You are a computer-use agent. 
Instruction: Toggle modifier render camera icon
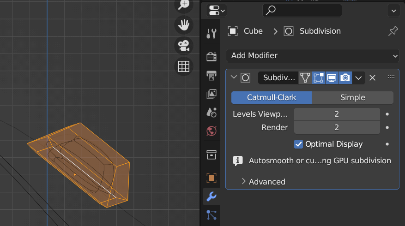[345, 77]
